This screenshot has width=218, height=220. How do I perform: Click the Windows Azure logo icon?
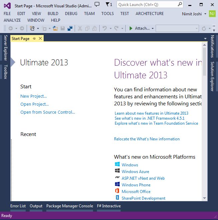[x=117, y=171]
